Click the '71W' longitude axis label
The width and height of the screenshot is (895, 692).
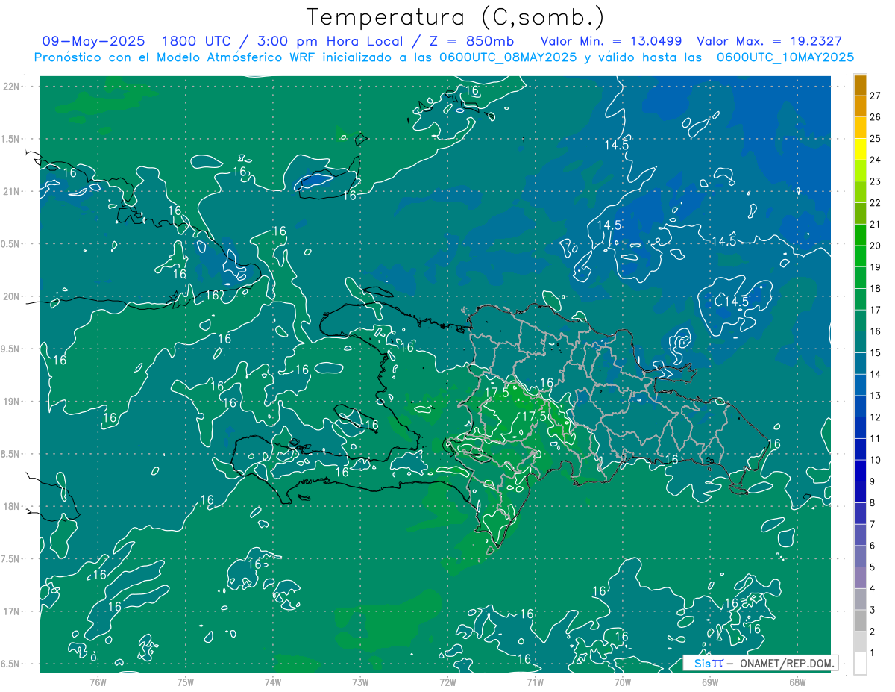pyautogui.click(x=535, y=682)
